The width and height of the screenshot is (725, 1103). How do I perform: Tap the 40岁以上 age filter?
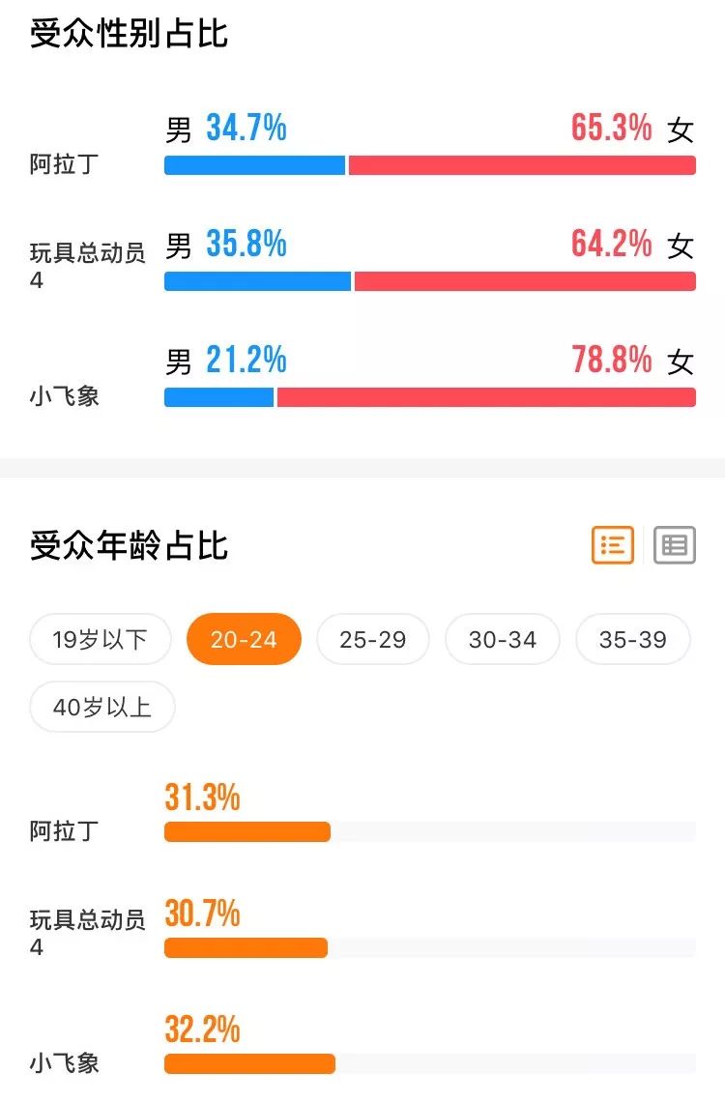point(102,707)
